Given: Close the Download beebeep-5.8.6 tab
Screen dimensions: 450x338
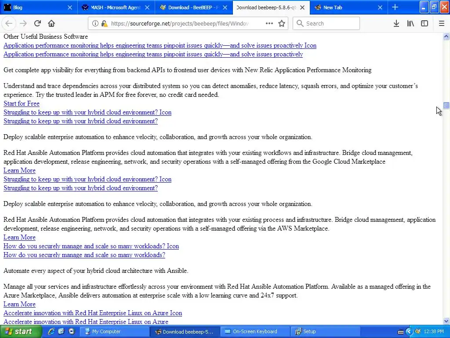Looking at the screenshot, I should [302, 7].
